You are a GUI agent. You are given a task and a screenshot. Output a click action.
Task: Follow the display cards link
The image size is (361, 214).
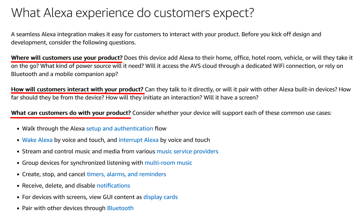coord(161,197)
